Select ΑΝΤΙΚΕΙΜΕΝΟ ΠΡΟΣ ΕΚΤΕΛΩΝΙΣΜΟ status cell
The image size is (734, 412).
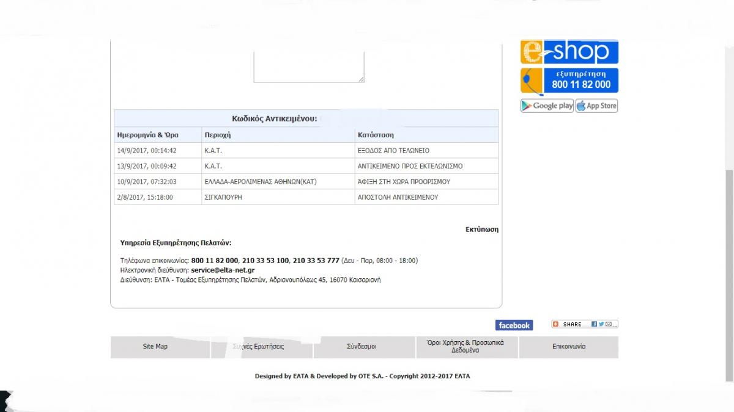point(426,166)
